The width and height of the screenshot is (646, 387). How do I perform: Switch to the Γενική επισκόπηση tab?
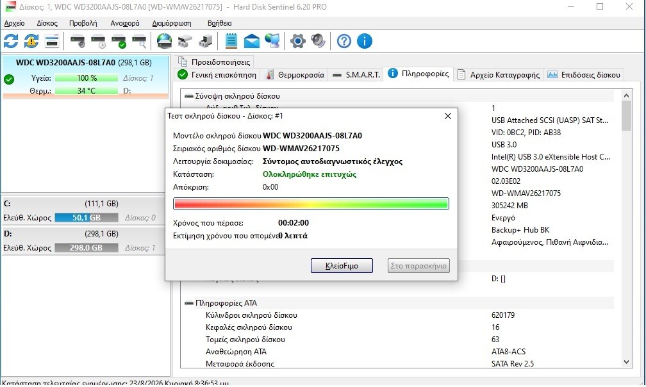[217, 75]
